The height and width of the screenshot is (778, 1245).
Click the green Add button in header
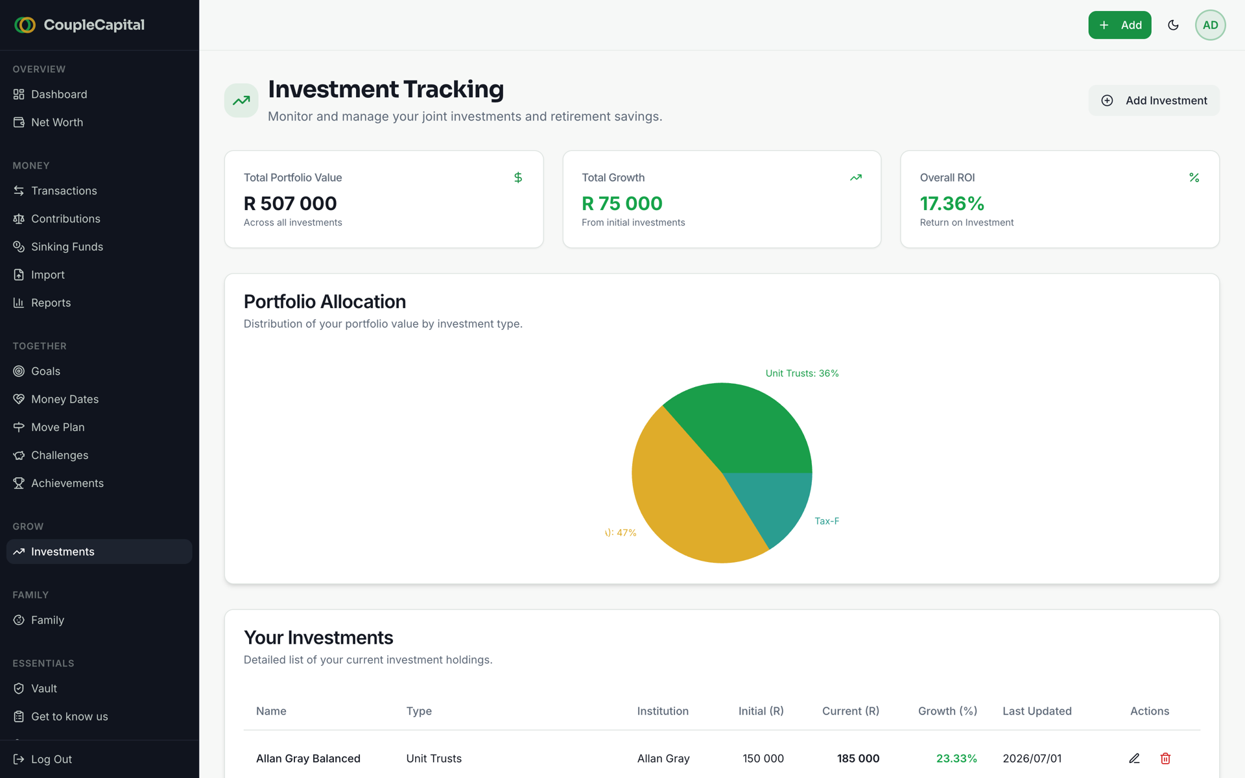coord(1120,25)
